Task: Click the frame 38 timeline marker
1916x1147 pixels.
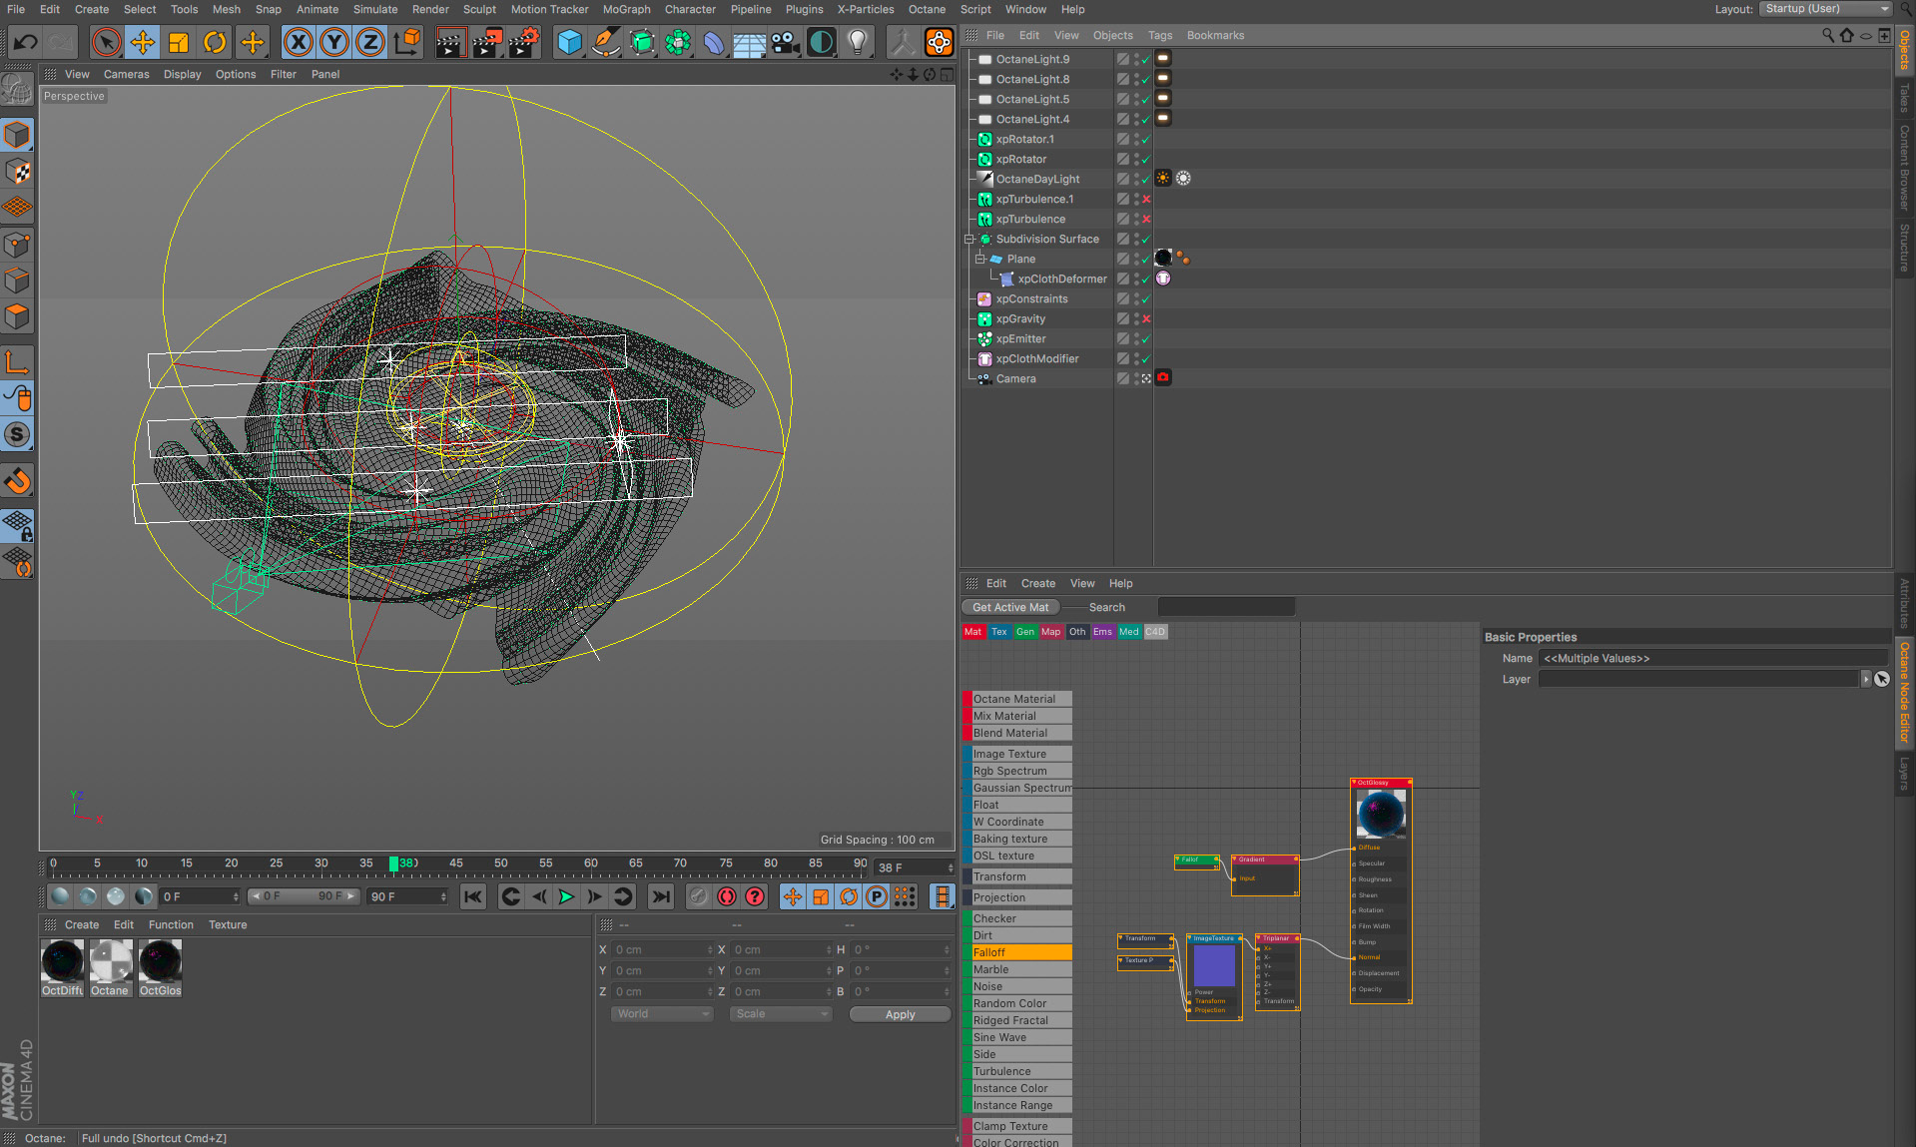Action: 393,863
